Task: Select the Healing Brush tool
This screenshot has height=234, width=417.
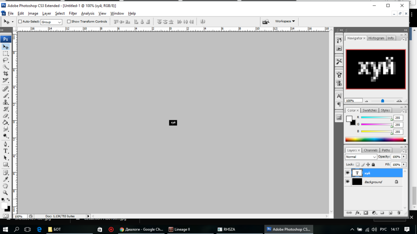Action: coord(5,89)
